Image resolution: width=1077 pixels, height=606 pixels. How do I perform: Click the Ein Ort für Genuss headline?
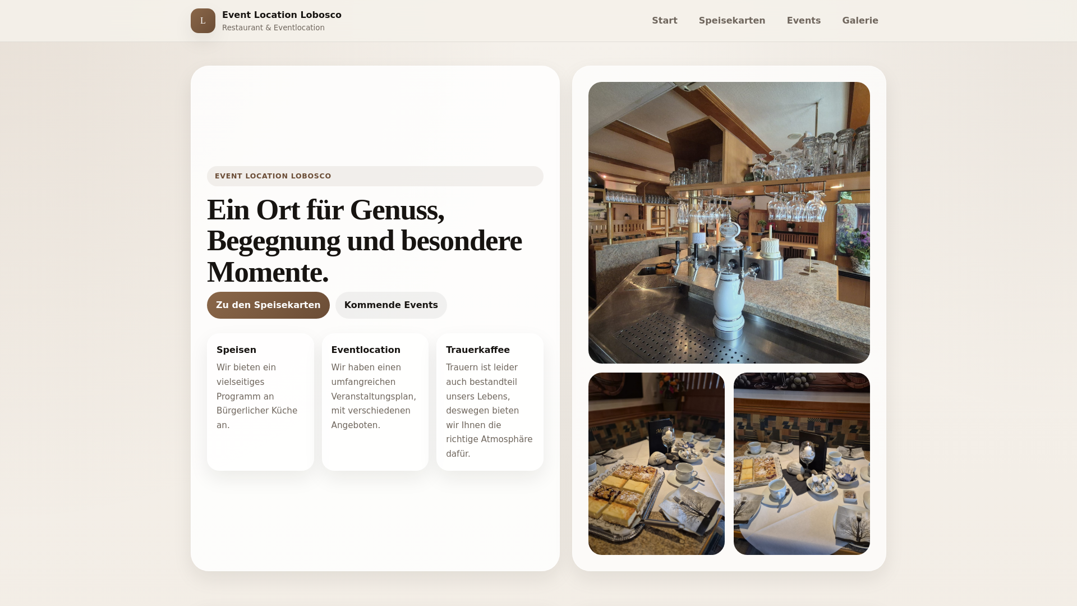(365, 241)
